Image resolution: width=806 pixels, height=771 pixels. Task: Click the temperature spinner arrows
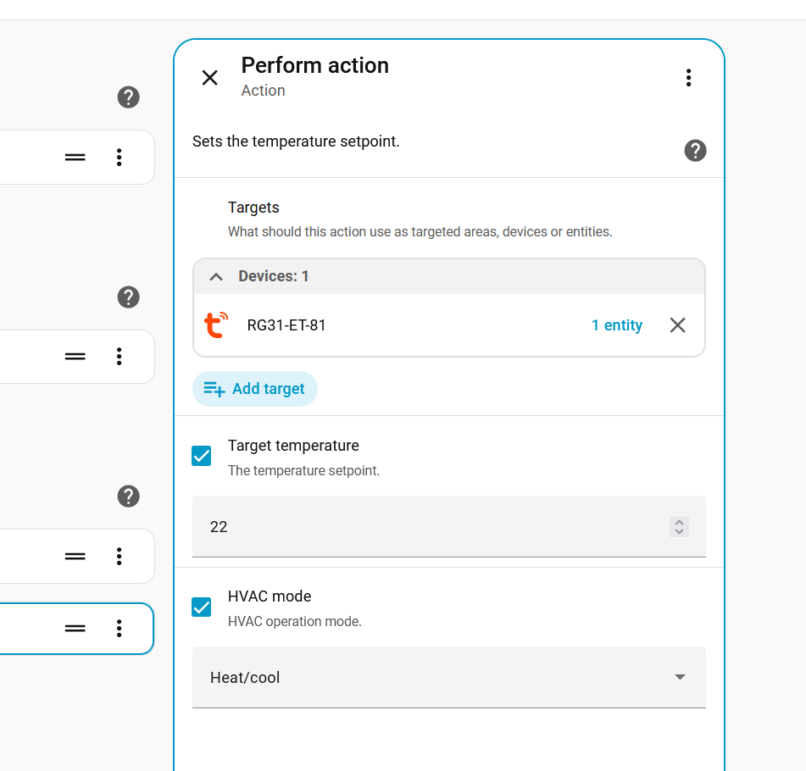coord(679,527)
